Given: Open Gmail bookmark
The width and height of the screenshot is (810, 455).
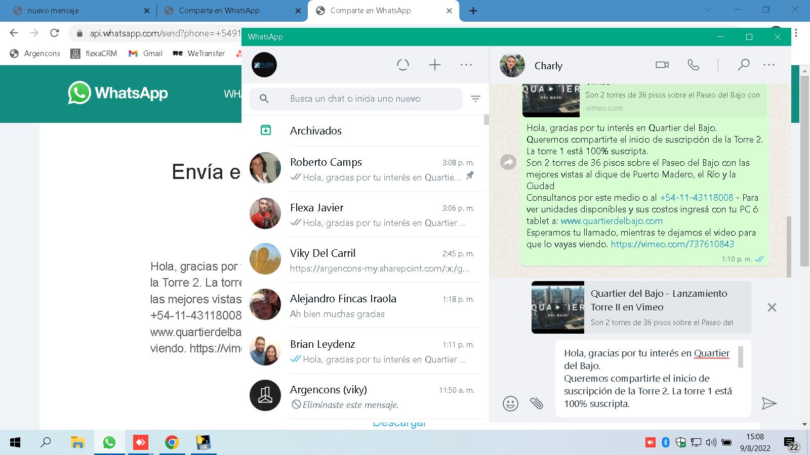Looking at the screenshot, I should point(145,53).
